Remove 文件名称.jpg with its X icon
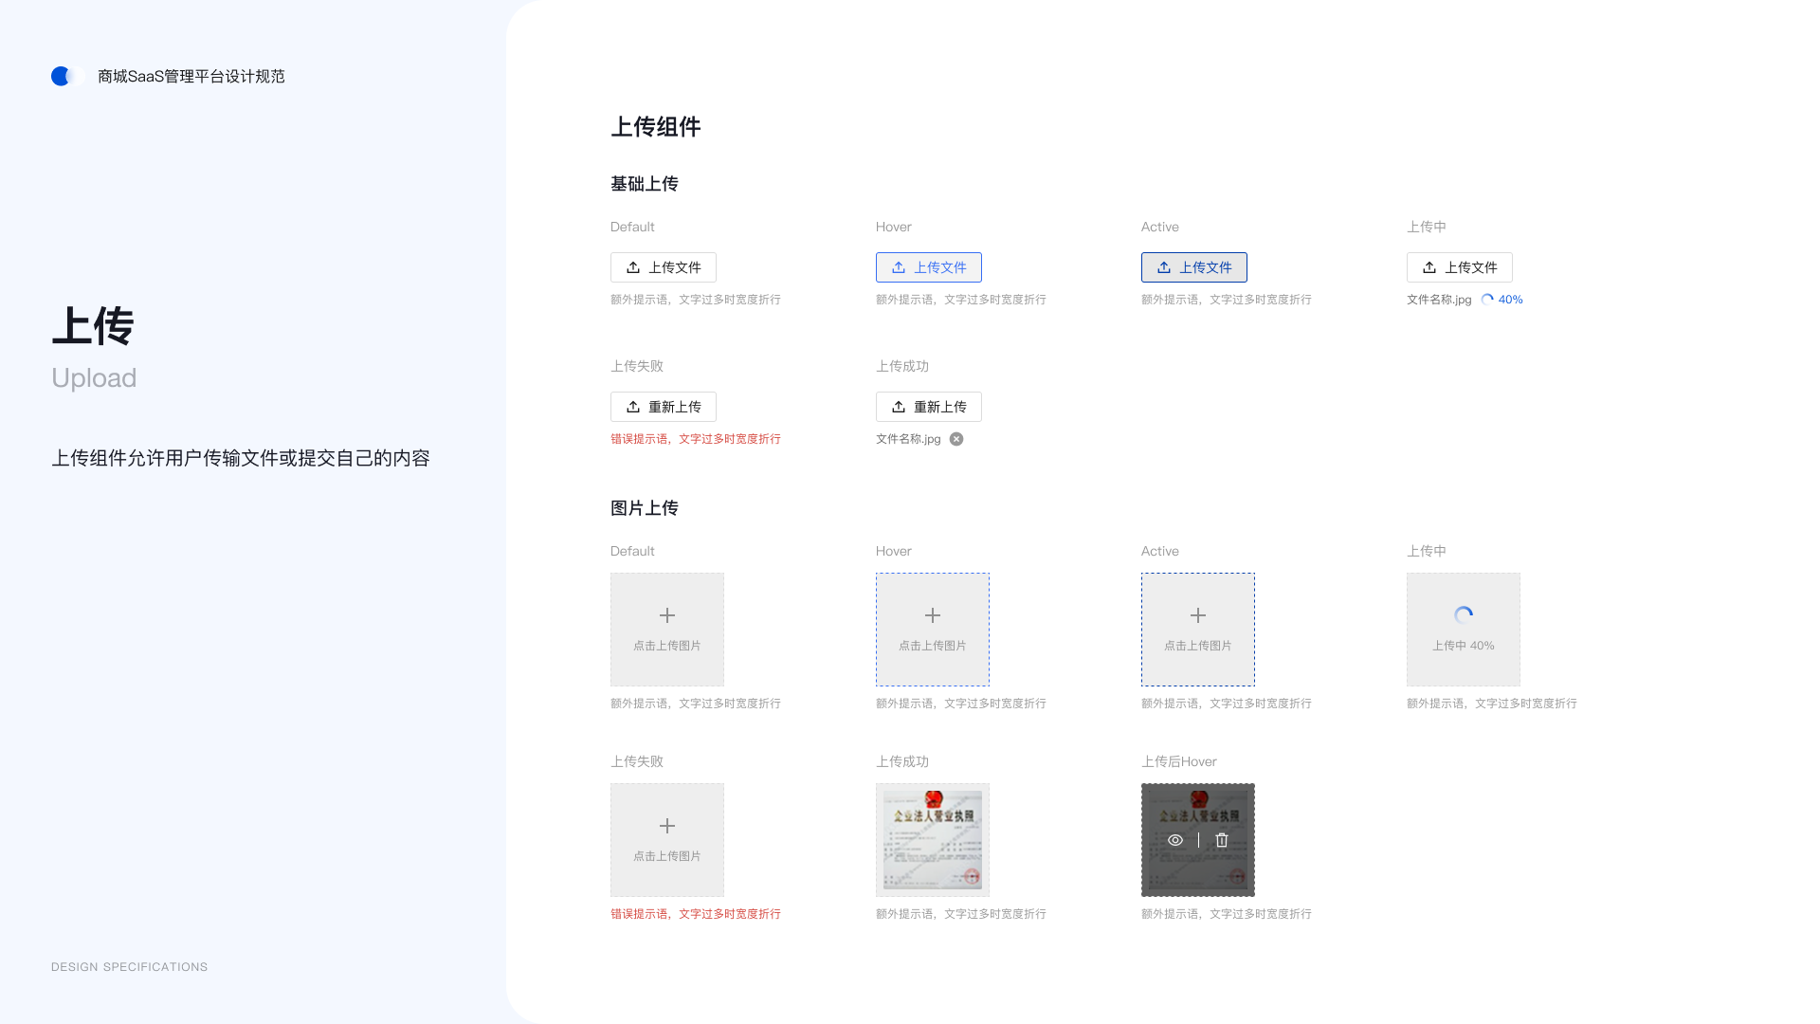Image resolution: width=1820 pixels, height=1024 pixels. (x=956, y=439)
